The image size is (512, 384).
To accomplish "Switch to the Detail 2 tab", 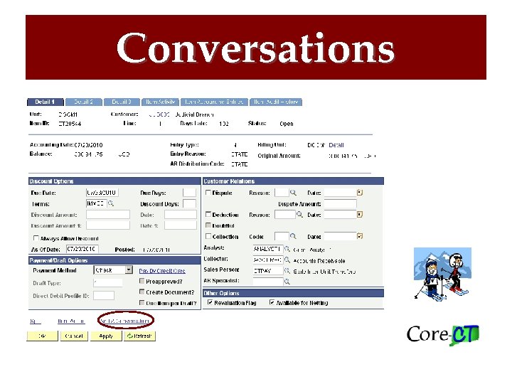I will (x=84, y=102).
